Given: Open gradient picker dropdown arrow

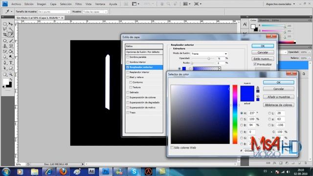Looking at the screenshot, I should 220,68.
